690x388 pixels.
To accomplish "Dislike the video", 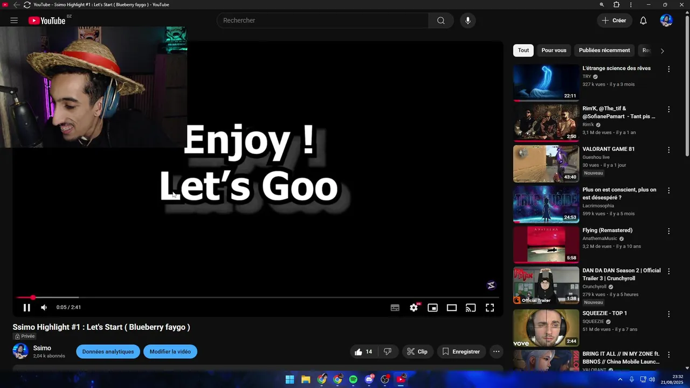I will coord(388,351).
